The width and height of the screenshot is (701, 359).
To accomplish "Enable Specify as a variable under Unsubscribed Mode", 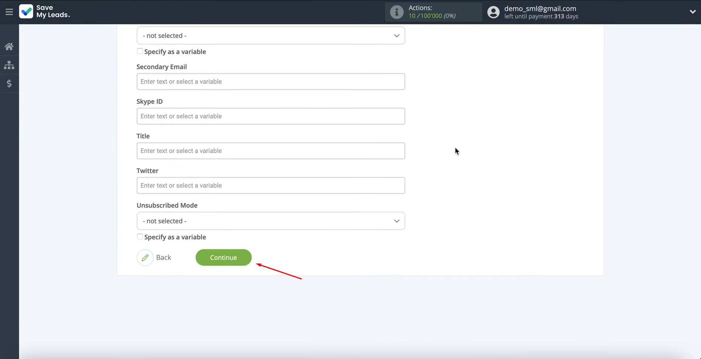I will [140, 237].
